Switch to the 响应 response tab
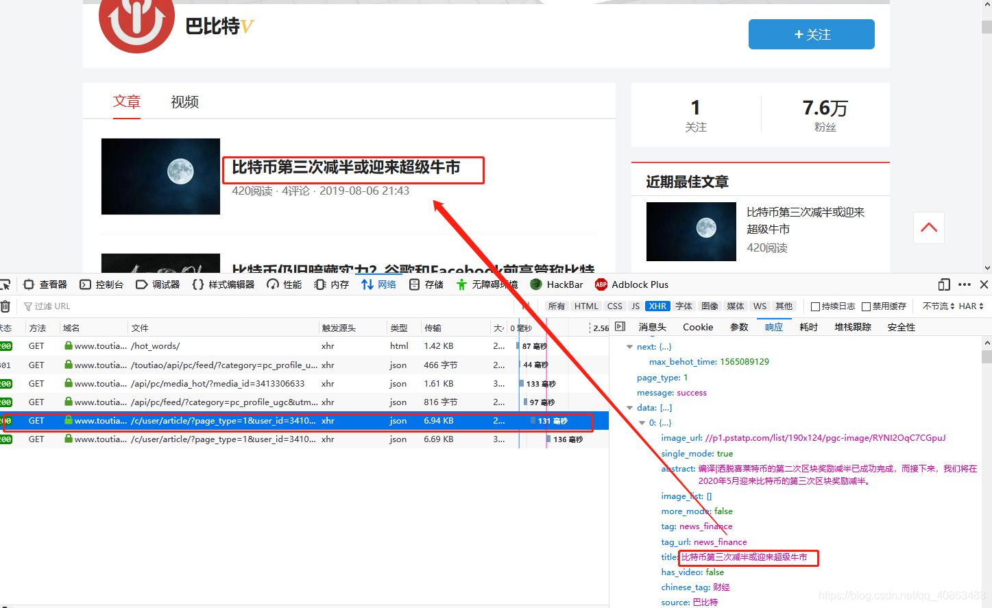Screen dimensions: 992x608 click(x=774, y=327)
